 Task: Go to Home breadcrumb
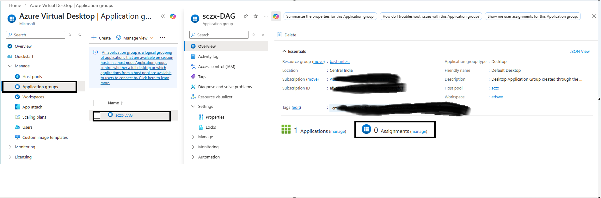tap(15, 5)
